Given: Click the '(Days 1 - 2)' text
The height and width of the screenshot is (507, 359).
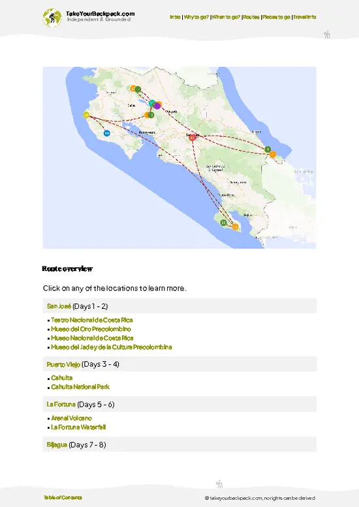Looking at the screenshot, I should [x=90, y=306].
